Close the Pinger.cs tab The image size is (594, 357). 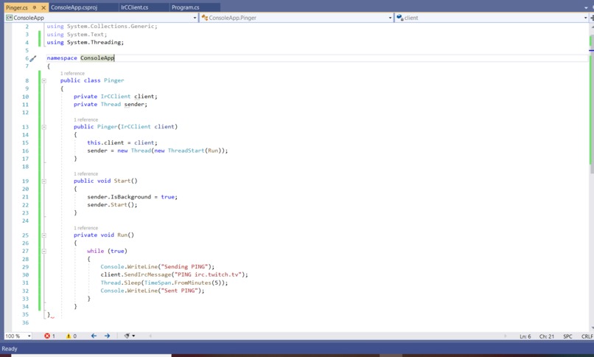click(x=43, y=7)
